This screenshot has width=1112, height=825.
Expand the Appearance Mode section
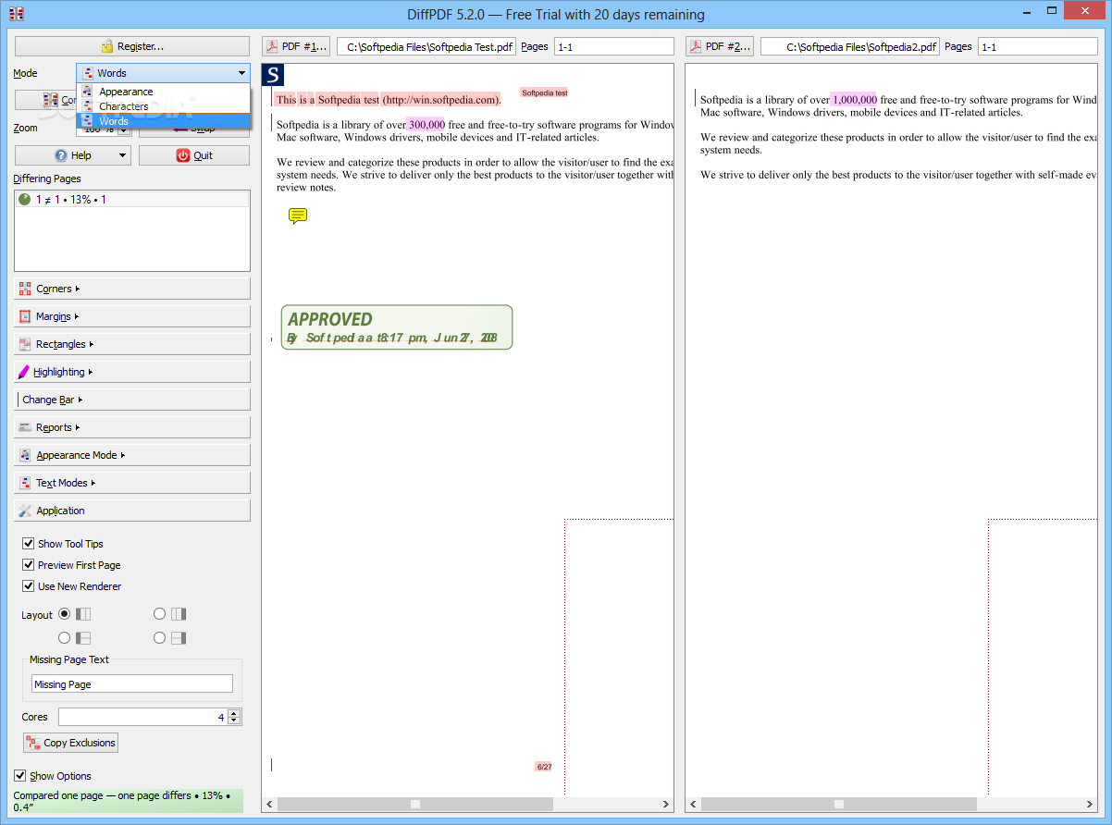click(132, 455)
